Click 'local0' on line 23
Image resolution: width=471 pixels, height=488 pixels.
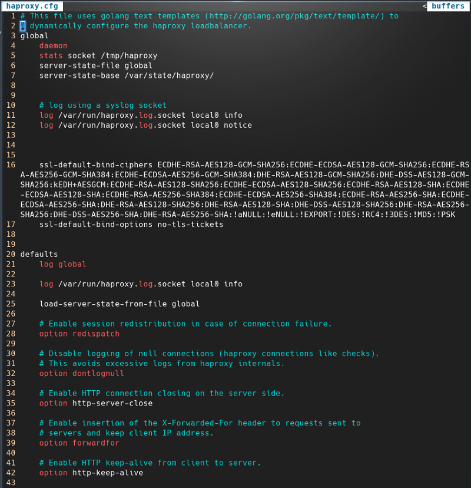(x=204, y=284)
